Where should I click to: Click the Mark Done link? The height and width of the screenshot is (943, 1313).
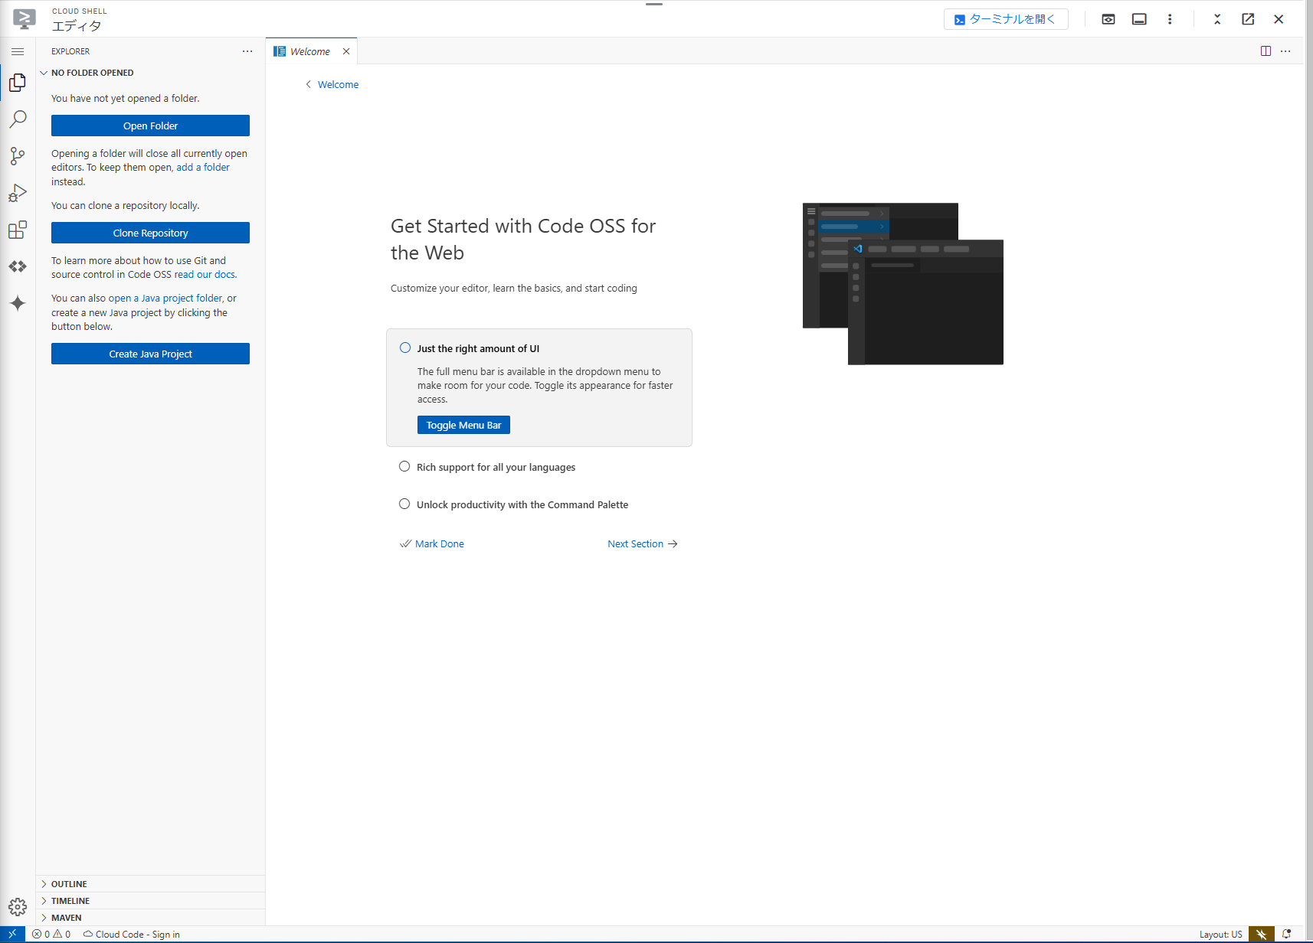[x=432, y=543]
